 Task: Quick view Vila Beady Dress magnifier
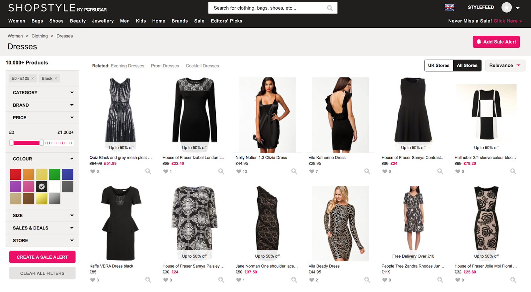367,280
